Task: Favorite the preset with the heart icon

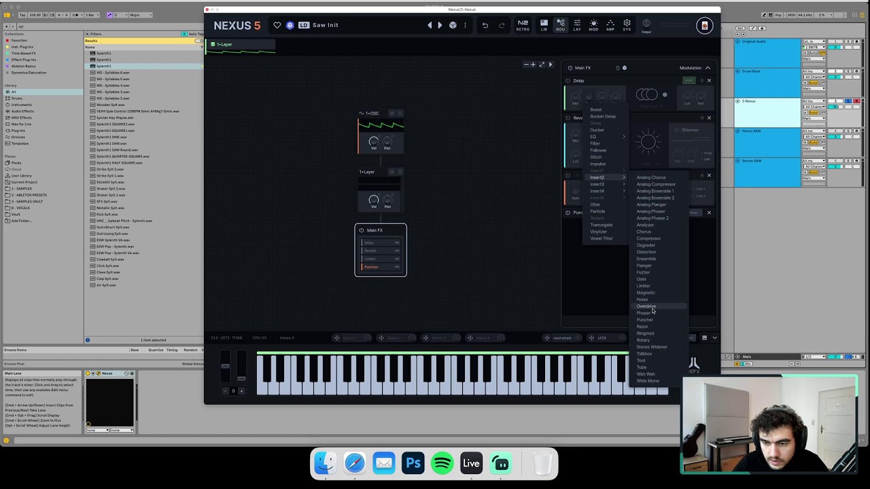Action: point(277,25)
